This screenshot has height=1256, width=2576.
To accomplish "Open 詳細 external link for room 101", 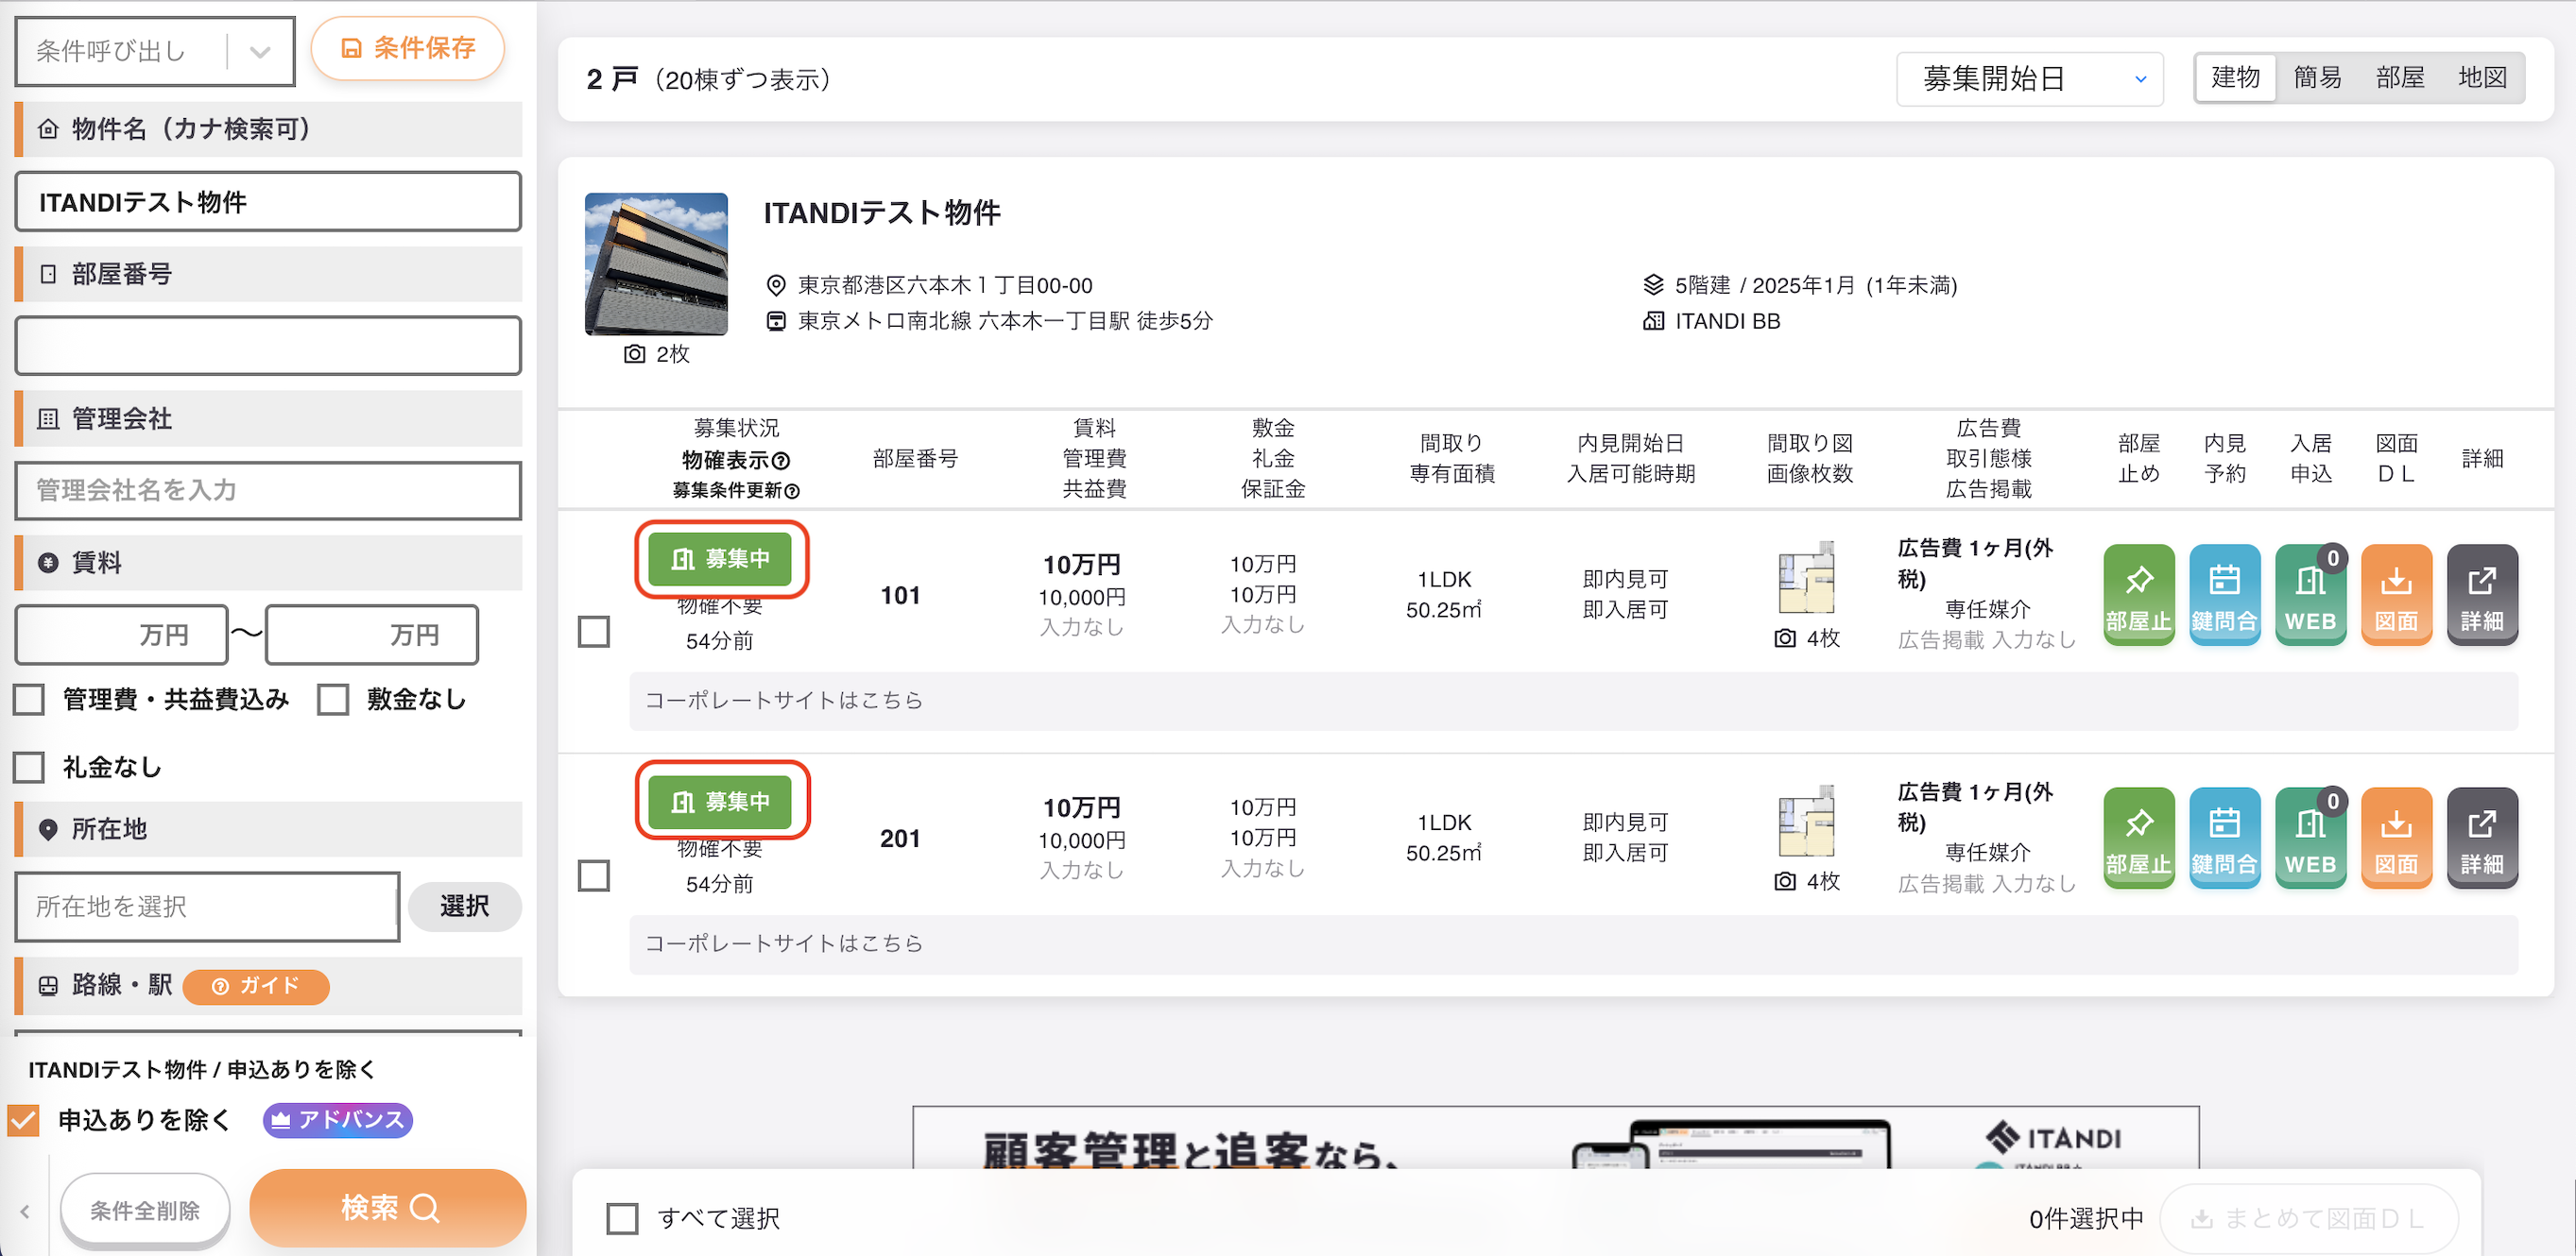I will click(x=2482, y=595).
